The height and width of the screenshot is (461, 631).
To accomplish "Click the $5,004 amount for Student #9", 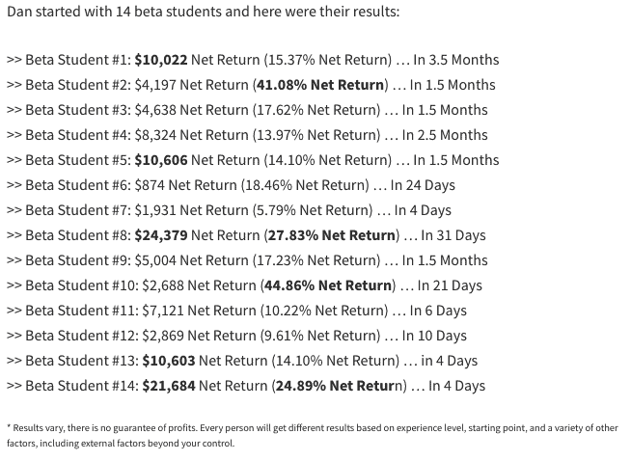I will (155, 260).
